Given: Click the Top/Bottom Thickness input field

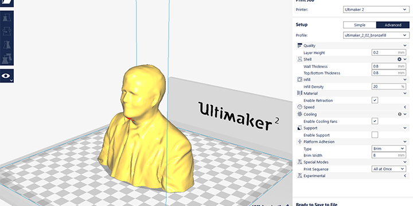Looking at the screenshot, I should click(x=388, y=73).
